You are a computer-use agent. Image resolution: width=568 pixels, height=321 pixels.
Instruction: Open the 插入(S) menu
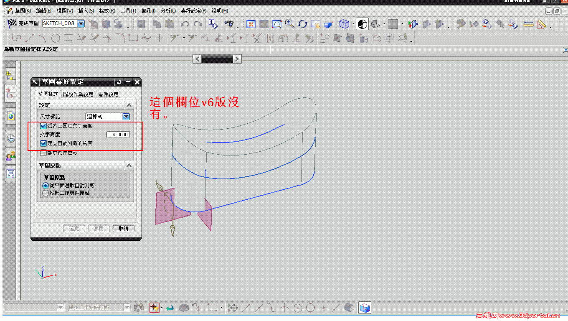point(86,11)
